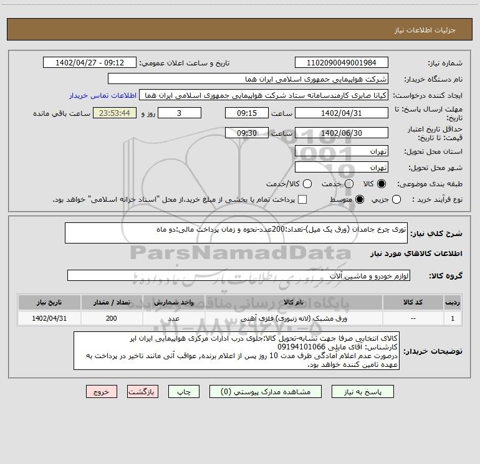Click the نام کالا column header

294,302
